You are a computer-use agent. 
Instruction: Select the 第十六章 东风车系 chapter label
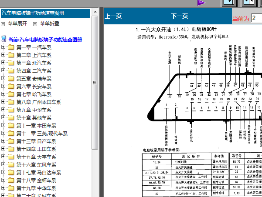36,165
